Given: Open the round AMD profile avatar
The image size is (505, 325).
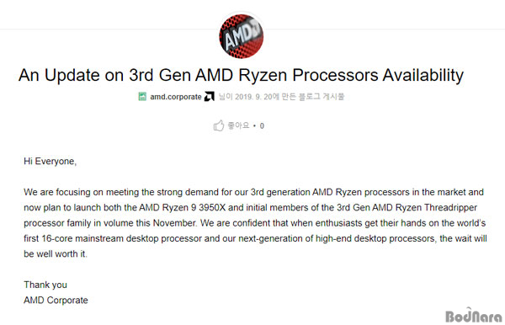Looking at the screenshot, I should point(242,36).
